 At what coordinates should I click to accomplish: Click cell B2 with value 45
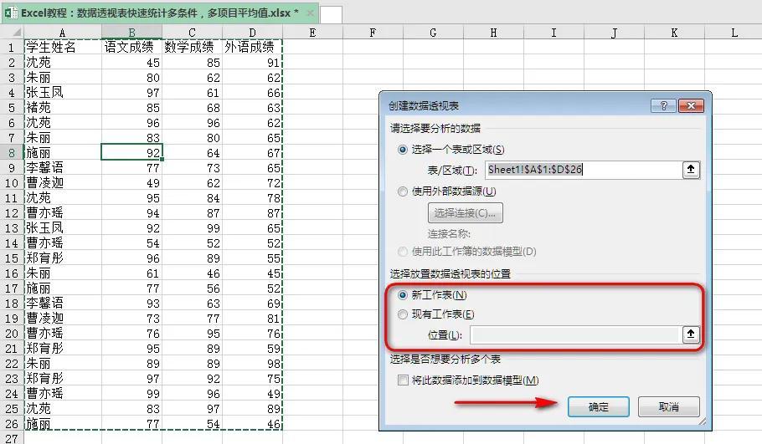[131, 63]
